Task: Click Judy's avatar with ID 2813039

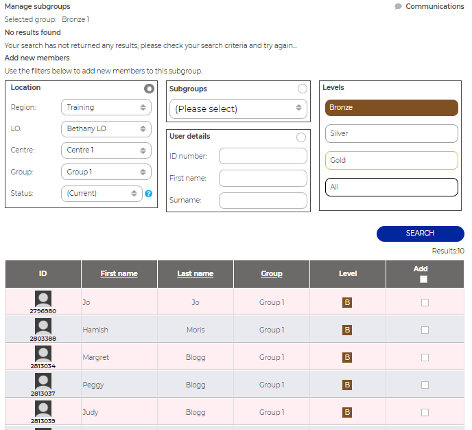Action: click(x=43, y=409)
